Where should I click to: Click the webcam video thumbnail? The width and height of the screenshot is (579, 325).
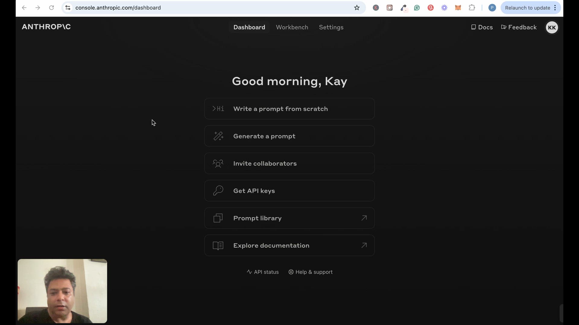62,291
